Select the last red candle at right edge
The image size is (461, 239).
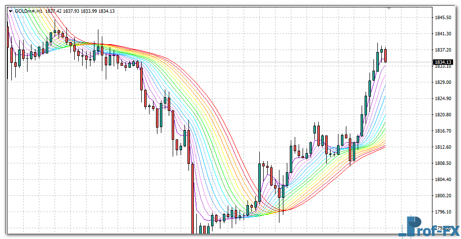(386, 55)
